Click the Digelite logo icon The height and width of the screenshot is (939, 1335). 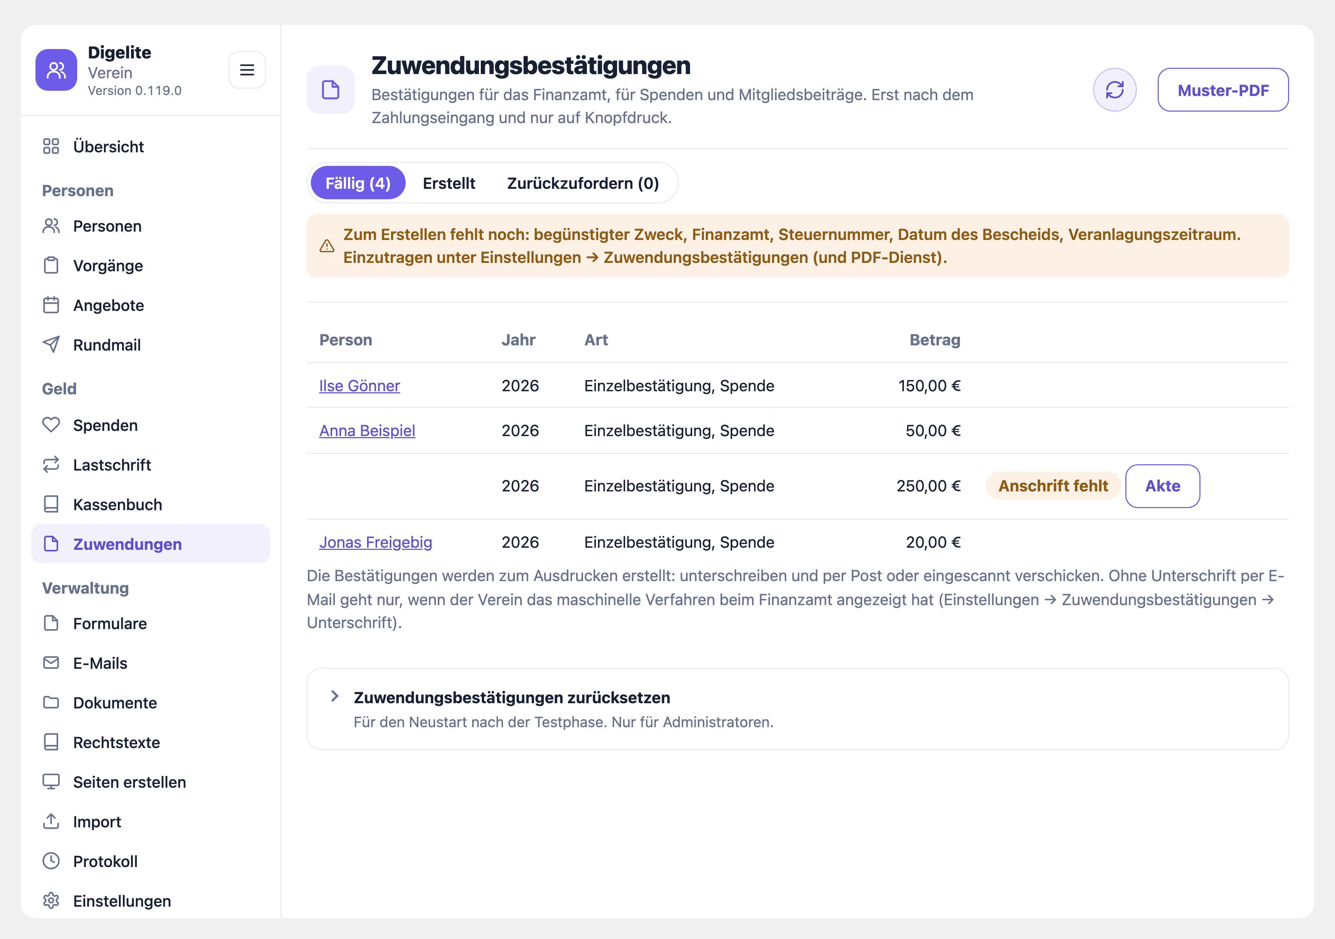(x=56, y=70)
